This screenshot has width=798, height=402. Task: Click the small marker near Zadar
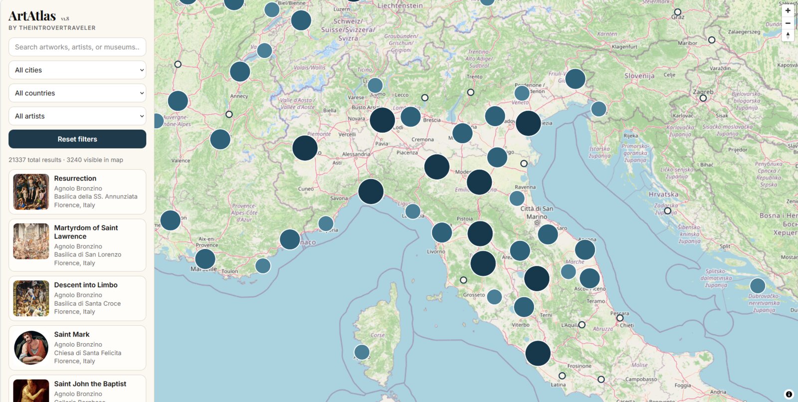point(667,210)
